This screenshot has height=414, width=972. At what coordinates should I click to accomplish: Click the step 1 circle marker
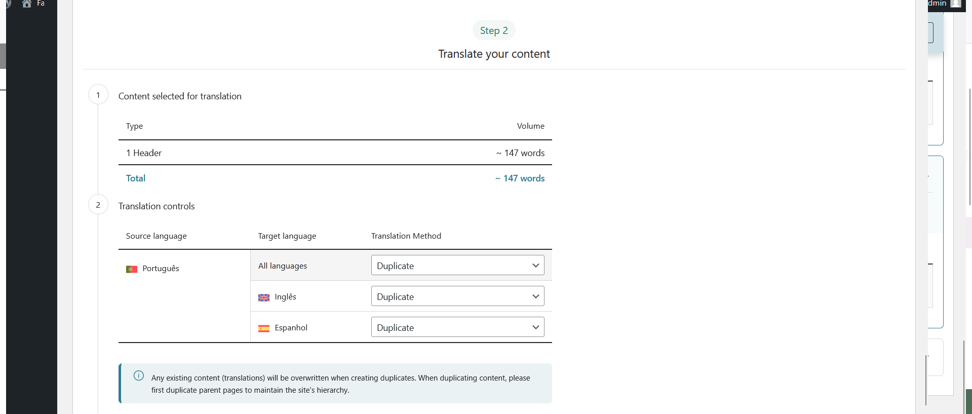(98, 95)
